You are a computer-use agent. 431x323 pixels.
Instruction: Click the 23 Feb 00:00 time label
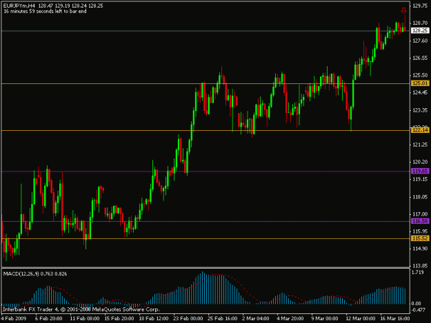188,319
